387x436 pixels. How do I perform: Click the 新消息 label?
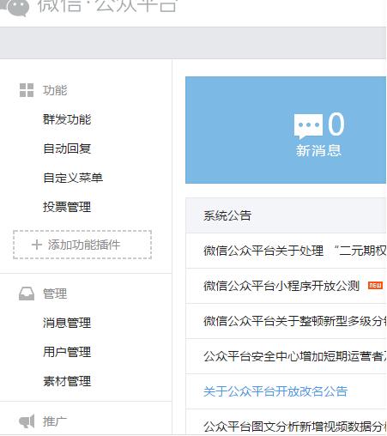[318, 150]
